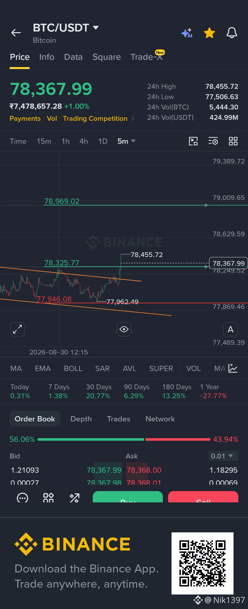Open price alert bell icon

point(232,33)
